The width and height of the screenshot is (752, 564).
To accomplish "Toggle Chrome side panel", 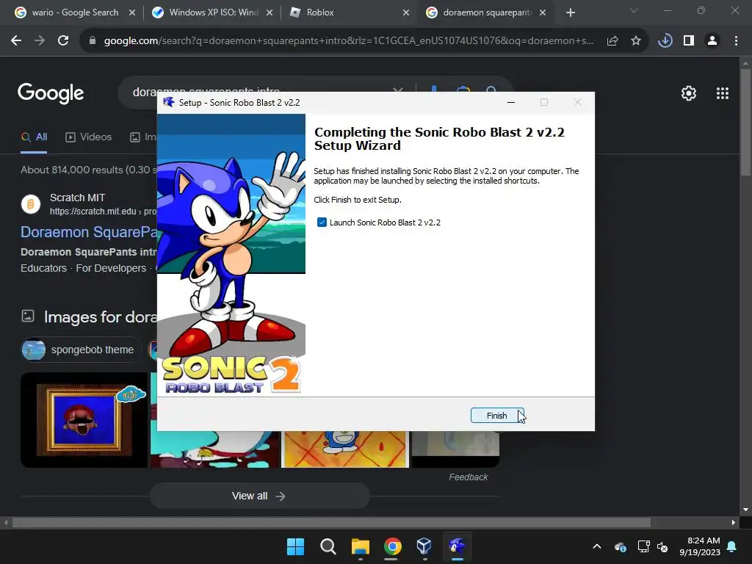I will tap(689, 41).
